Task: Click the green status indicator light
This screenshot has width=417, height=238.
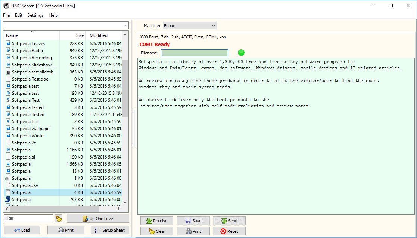Action: tap(241, 53)
